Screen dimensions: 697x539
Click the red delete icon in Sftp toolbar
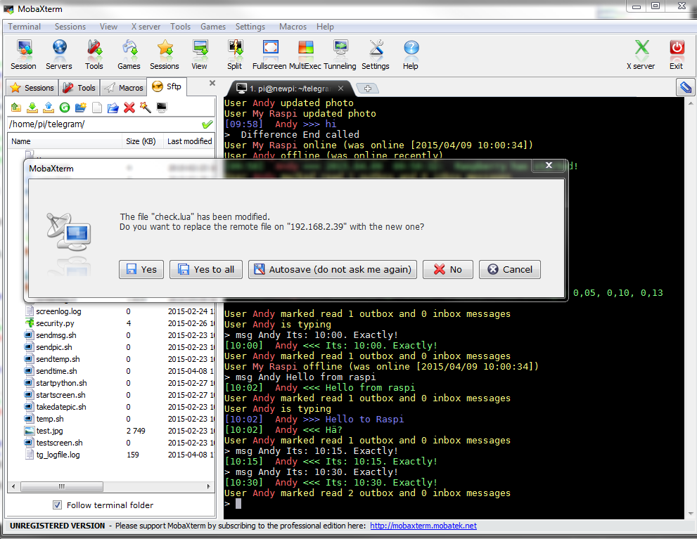click(129, 108)
